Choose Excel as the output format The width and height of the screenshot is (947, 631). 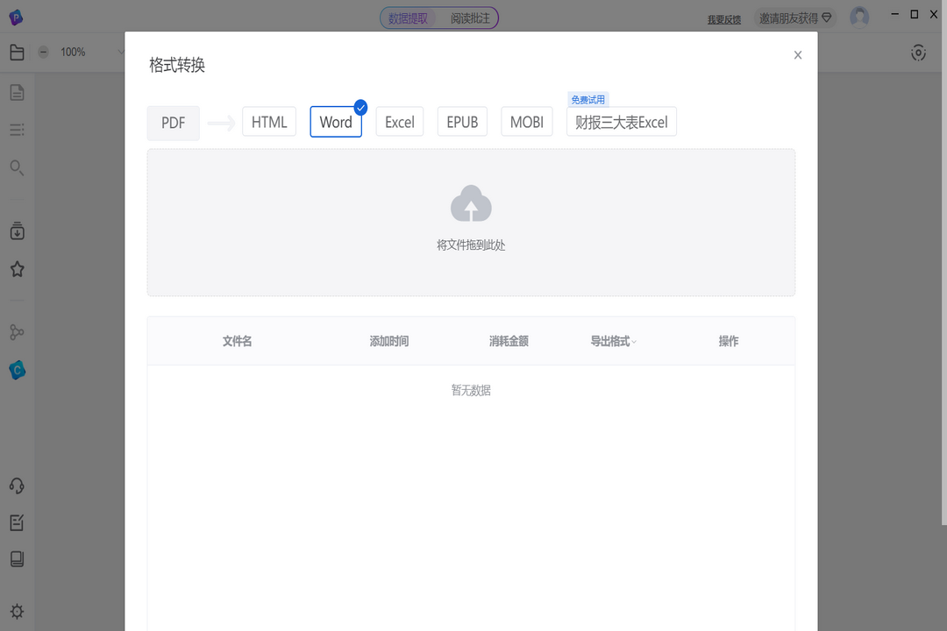click(399, 122)
